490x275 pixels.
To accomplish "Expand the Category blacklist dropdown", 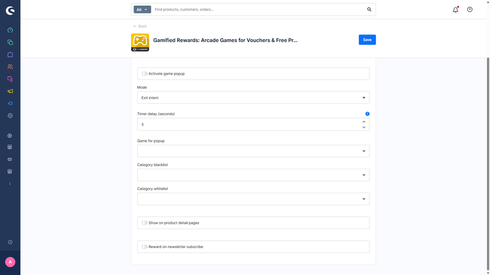I will coord(253,175).
